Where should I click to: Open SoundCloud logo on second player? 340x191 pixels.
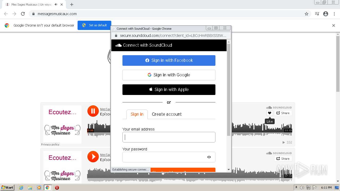point(279,153)
